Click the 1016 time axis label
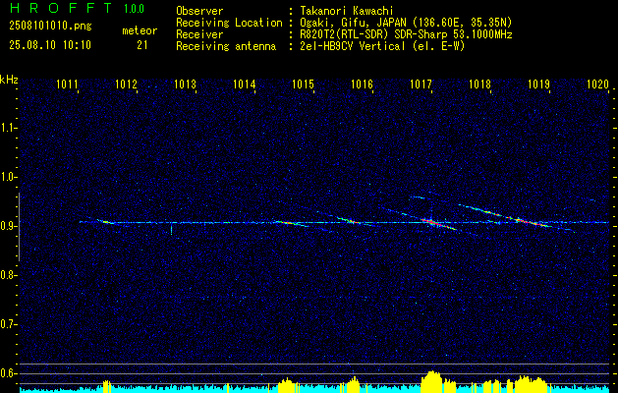 363,84
